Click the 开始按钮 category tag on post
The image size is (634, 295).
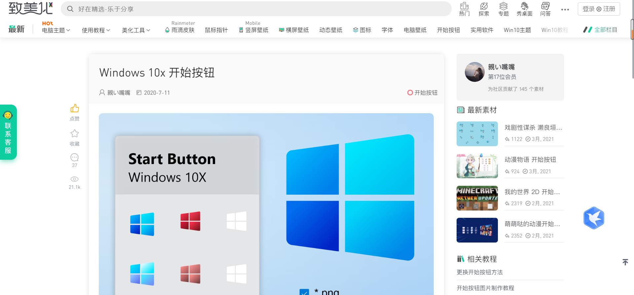click(422, 93)
